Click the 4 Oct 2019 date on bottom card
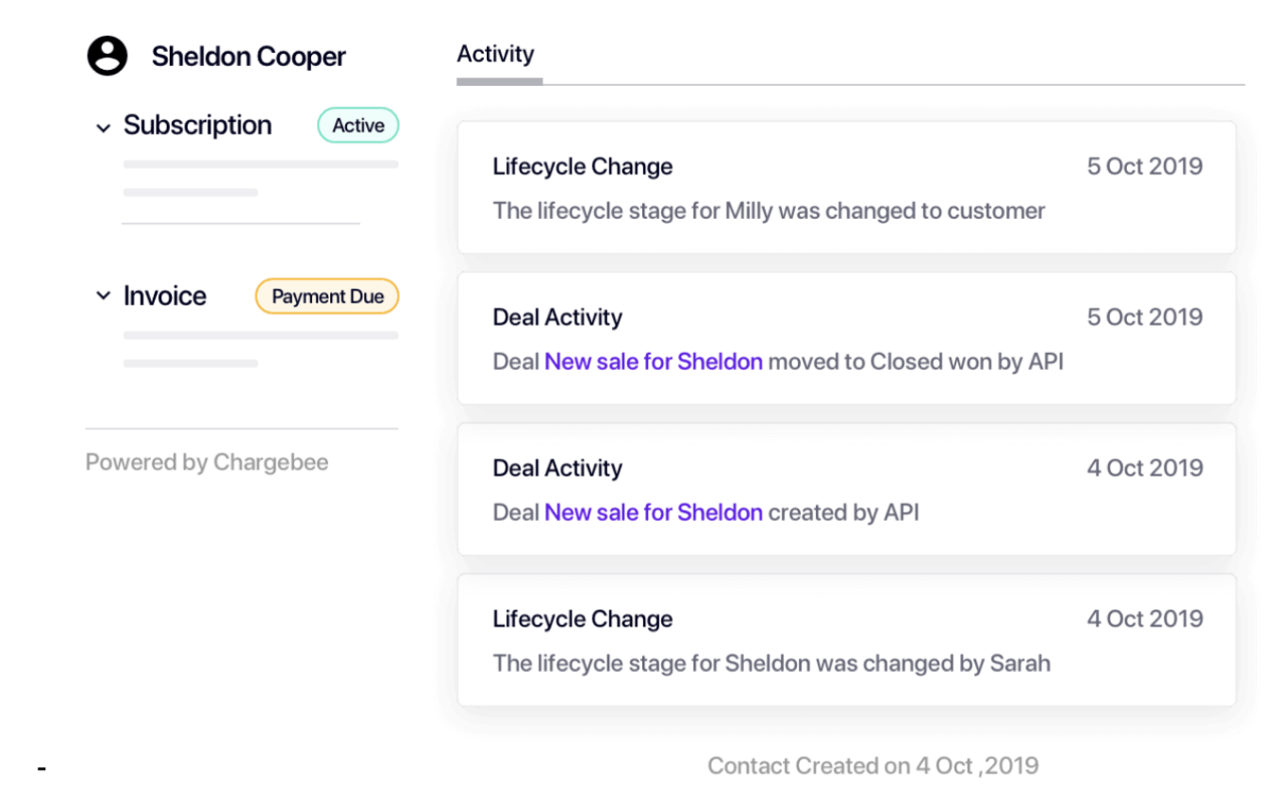The height and width of the screenshot is (802, 1277). (x=1144, y=618)
